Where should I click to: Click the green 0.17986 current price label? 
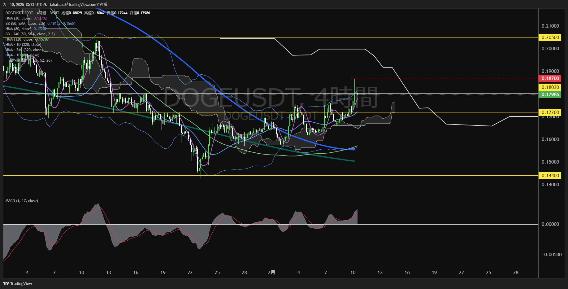(550, 94)
